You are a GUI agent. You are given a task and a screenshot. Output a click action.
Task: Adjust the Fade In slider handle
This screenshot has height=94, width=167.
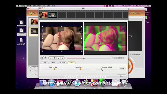tap(54, 69)
